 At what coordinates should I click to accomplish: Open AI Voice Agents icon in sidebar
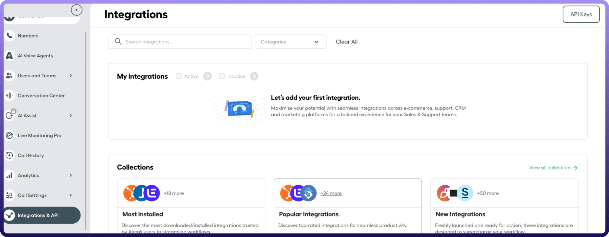coord(10,56)
